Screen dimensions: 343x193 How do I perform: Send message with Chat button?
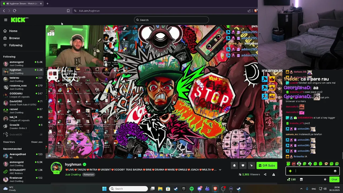click(x=334, y=180)
